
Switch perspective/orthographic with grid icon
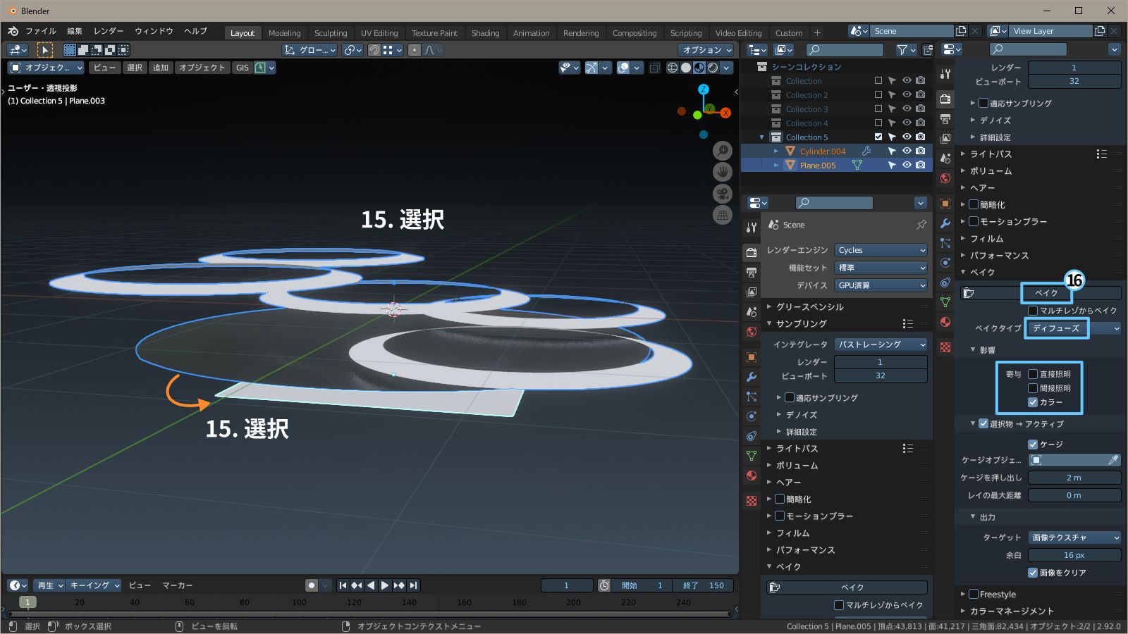pyautogui.click(x=722, y=216)
